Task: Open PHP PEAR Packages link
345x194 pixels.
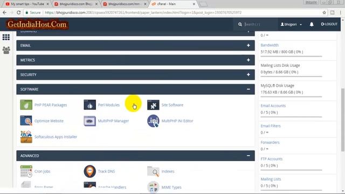Action: [x=51, y=105]
